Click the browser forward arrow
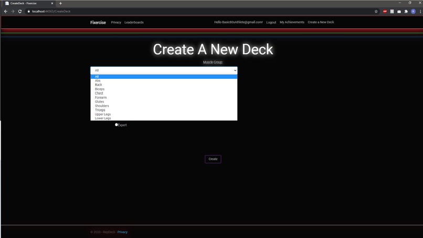The height and width of the screenshot is (238, 423). pyautogui.click(x=13, y=12)
